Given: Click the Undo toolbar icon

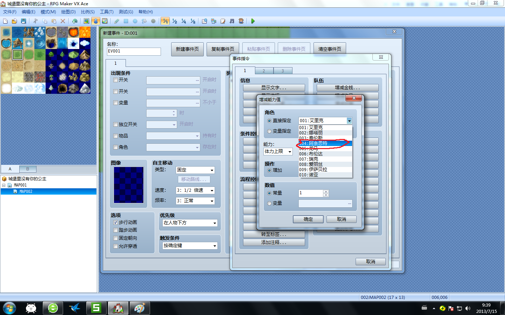Looking at the screenshot, I should point(75,21).
